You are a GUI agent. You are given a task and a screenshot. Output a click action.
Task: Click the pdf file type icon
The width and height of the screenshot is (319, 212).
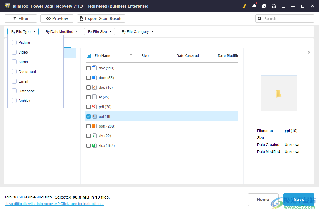pos(94,107)
